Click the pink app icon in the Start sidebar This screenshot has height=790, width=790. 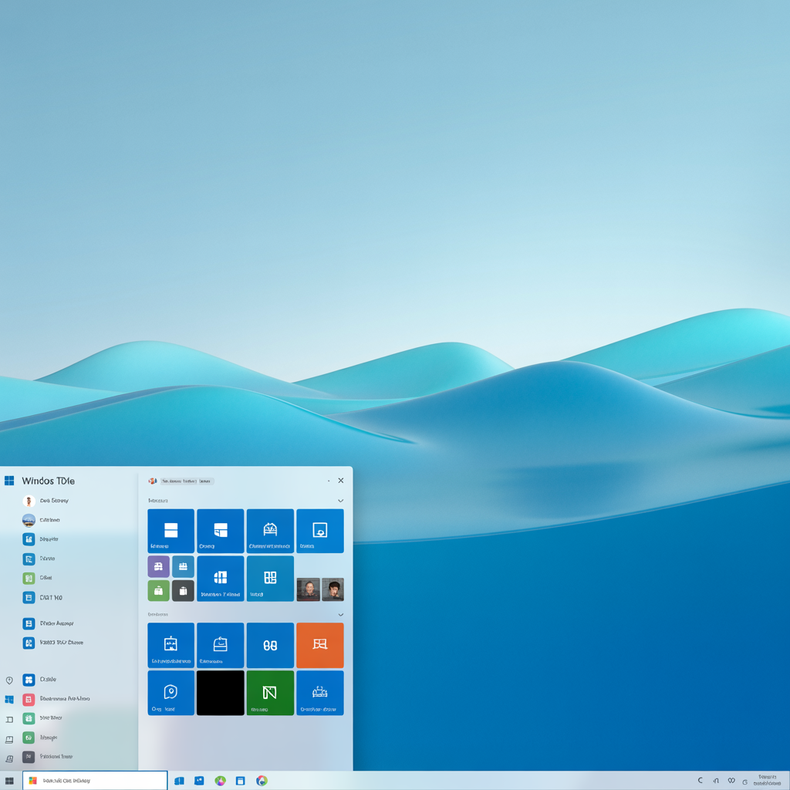tap(29, 698)
